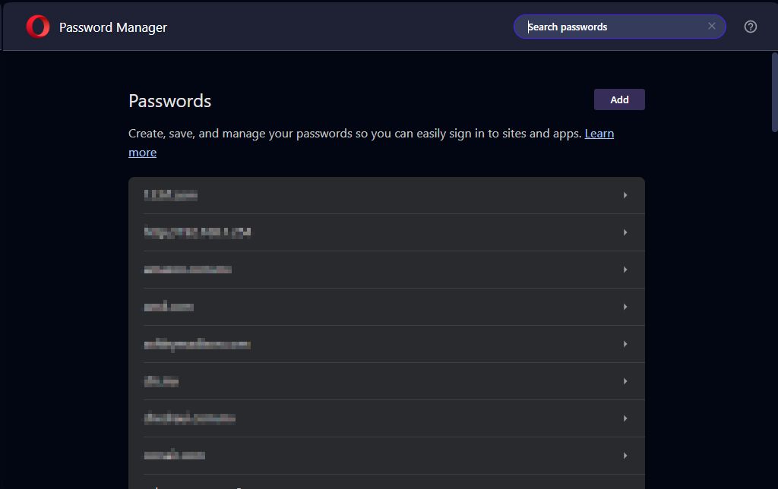Open the help question mark icon
Image resolution: width=778 pixels, height=489 pixels.
pos(751,27)
